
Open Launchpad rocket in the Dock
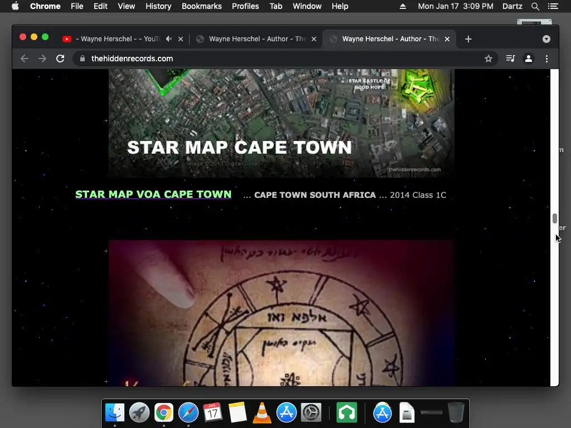click(x=139, y=412)
